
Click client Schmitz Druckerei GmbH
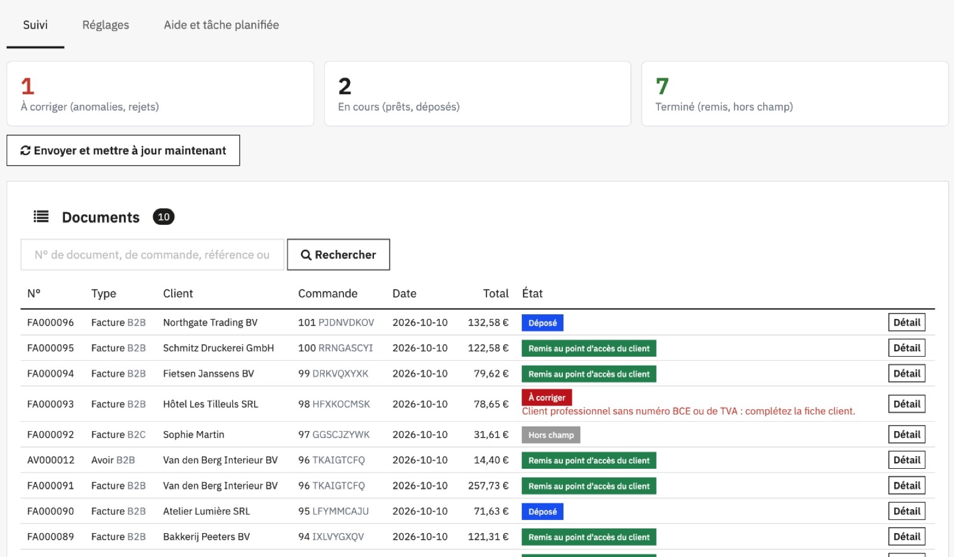(219, 348)
